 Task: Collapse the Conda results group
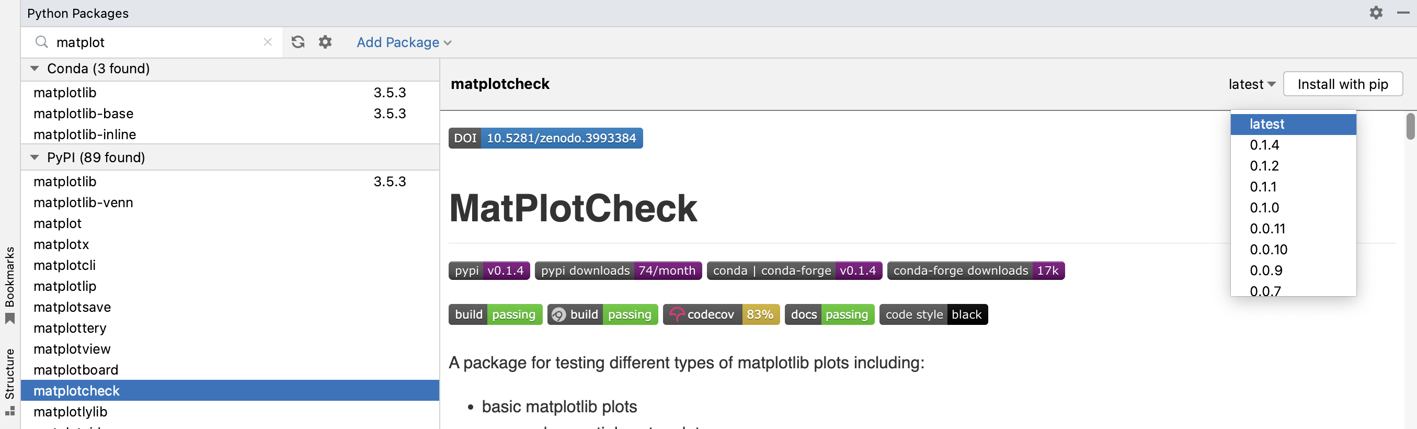35,69
